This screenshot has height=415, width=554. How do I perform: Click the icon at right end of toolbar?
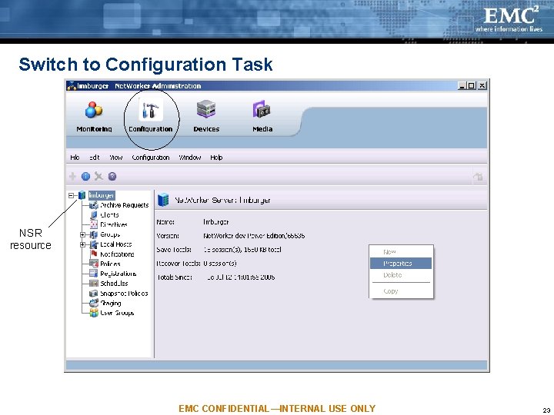(478, 176)
